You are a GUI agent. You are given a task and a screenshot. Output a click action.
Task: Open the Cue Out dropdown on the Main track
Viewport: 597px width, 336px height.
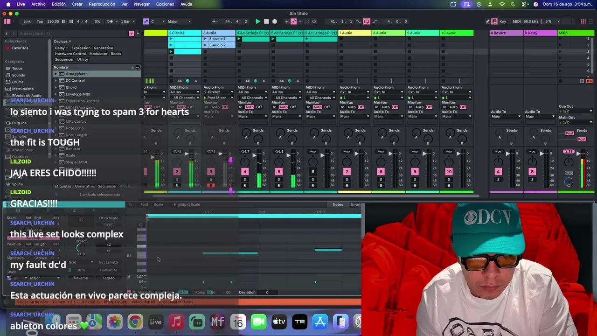pos(576,111)
